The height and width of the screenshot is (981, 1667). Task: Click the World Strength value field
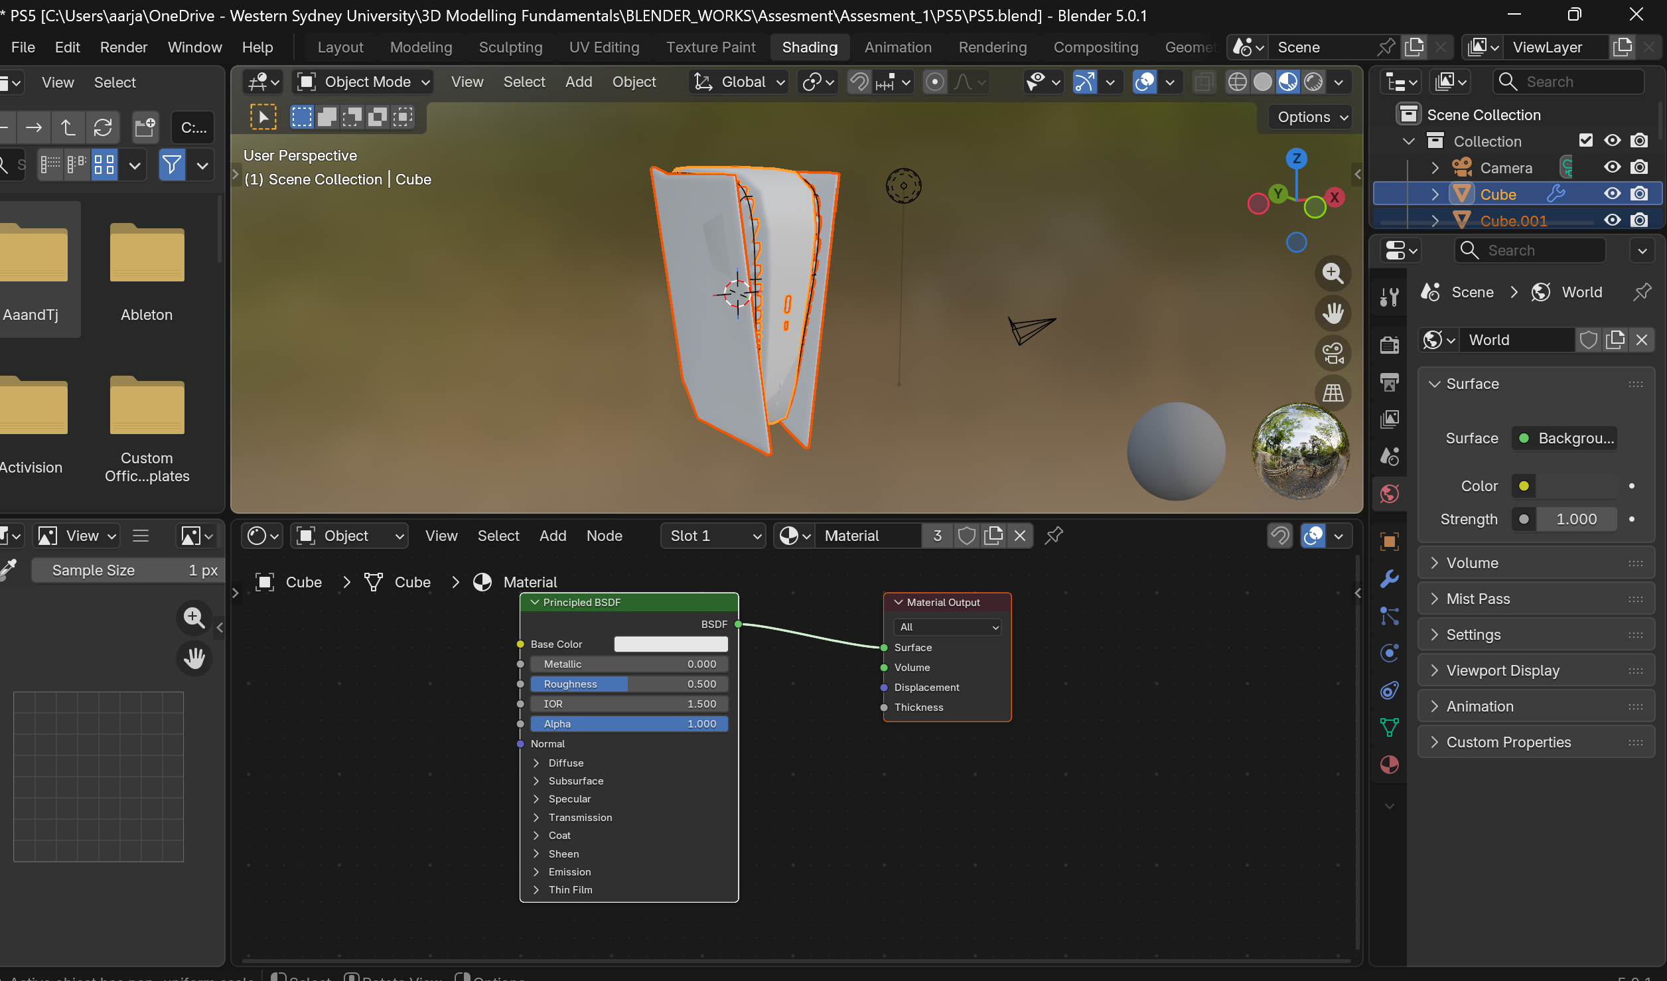(x=1576, y=519)
